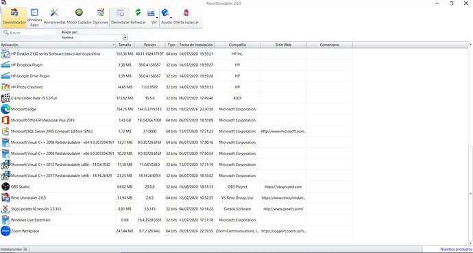
Task: Select K-Lite Codec Pack icon
Action: 5,98
